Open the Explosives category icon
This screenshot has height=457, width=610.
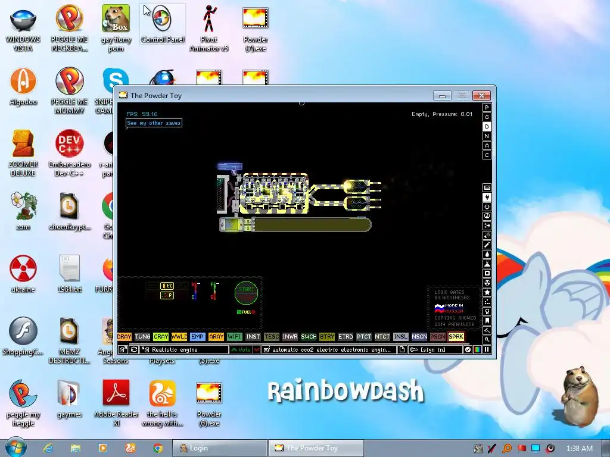(x=487, y=235)
